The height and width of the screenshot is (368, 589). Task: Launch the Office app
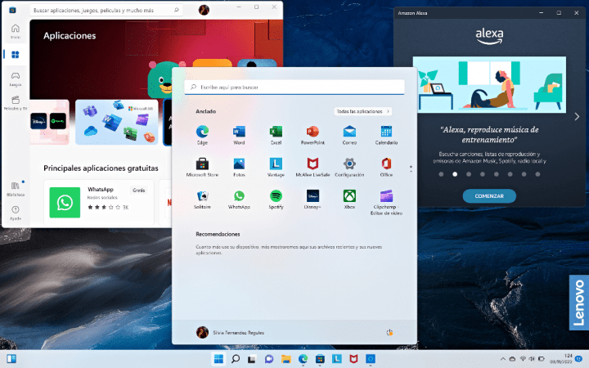386,168
